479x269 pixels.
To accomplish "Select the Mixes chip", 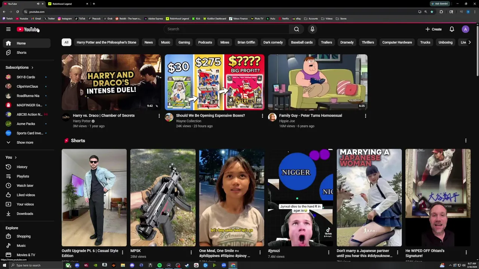I will [225, 42].
